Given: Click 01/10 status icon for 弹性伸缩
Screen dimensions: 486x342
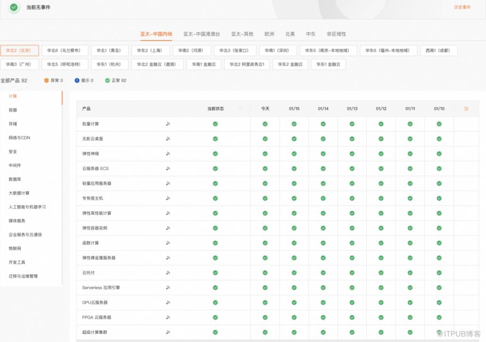Looking at the screenshot, I should [439, 154].
